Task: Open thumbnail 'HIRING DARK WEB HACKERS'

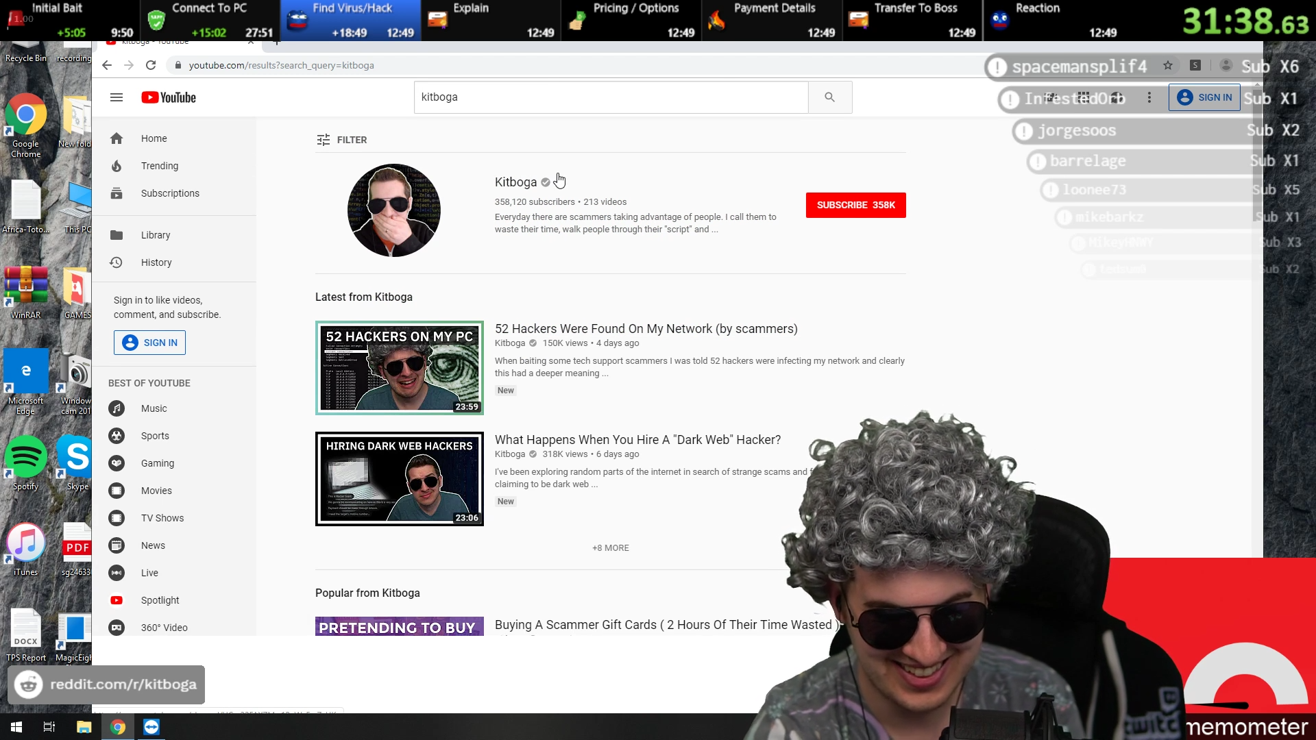Action: click(x=400, y=479)
